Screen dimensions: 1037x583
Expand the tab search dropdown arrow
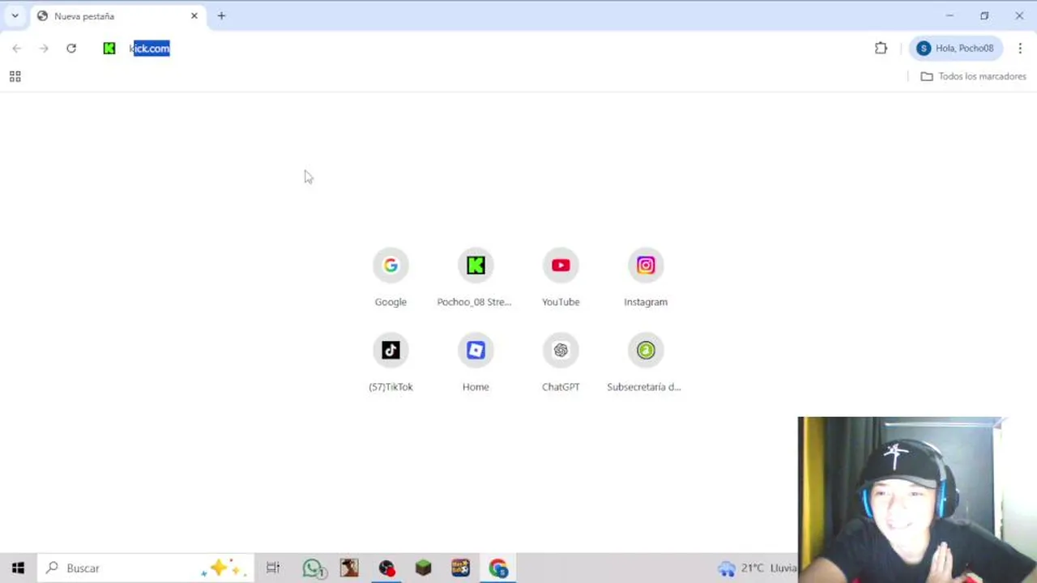point(15,16)
